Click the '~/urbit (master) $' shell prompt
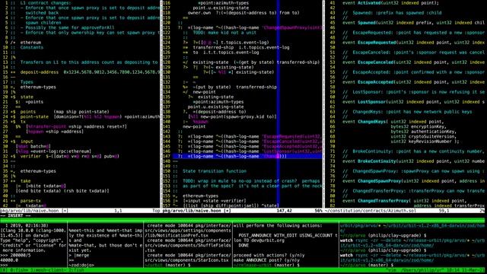The height and width of the screenshot is (274, 487). tap(167, 266)
